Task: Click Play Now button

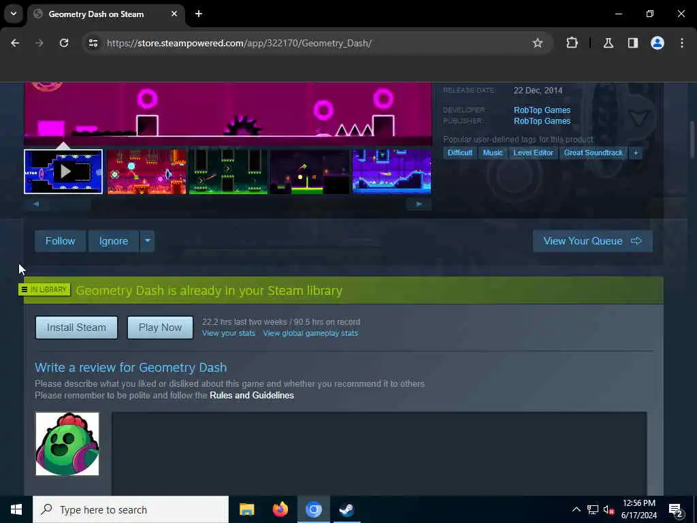Action: click(160, 328)
